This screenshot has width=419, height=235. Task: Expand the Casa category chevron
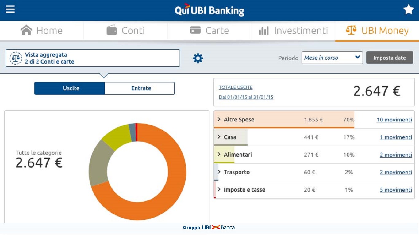219,137
